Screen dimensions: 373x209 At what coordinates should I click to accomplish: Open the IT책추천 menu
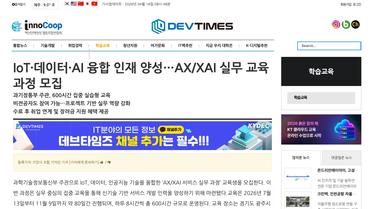click(185, 46)
